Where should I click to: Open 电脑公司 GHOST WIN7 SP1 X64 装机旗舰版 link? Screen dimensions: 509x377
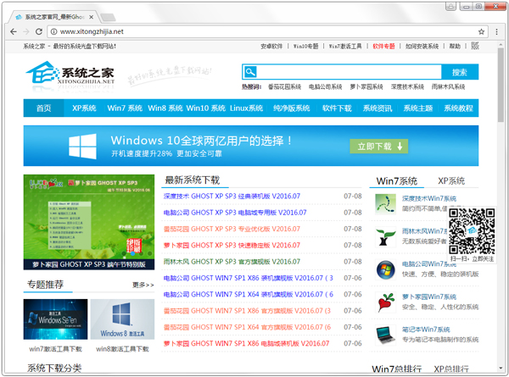coord(249,294)
